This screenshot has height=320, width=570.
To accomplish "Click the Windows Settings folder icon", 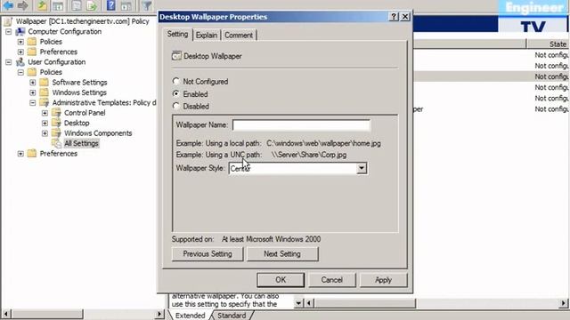I will click(44, 92).
